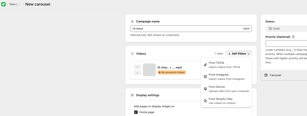Click the New carousel page title

[38, 4]
